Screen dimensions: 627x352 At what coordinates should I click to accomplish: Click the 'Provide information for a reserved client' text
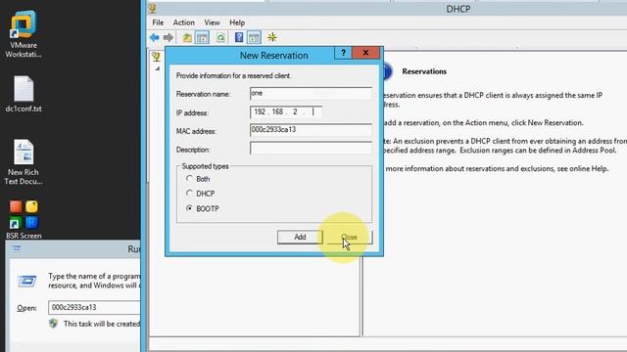coord(233,76)
